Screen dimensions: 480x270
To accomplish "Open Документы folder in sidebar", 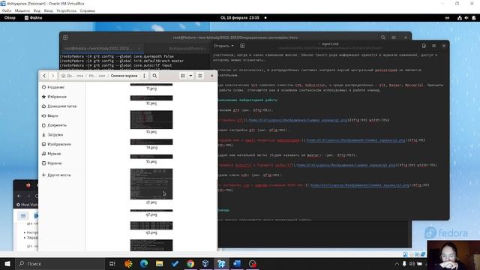I will pos(57,125).
